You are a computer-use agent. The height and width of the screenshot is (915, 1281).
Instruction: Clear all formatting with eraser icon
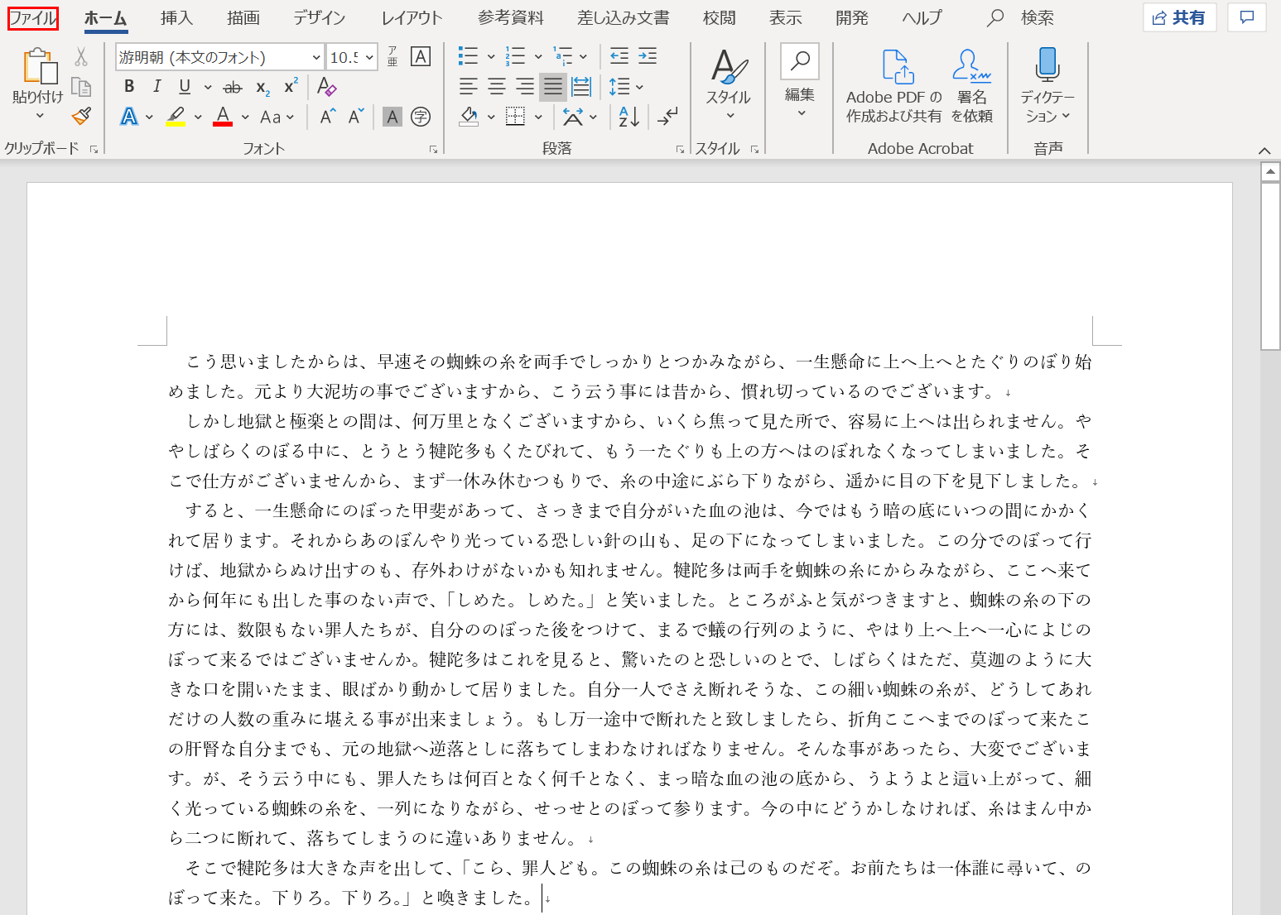(x=326, y=87)
